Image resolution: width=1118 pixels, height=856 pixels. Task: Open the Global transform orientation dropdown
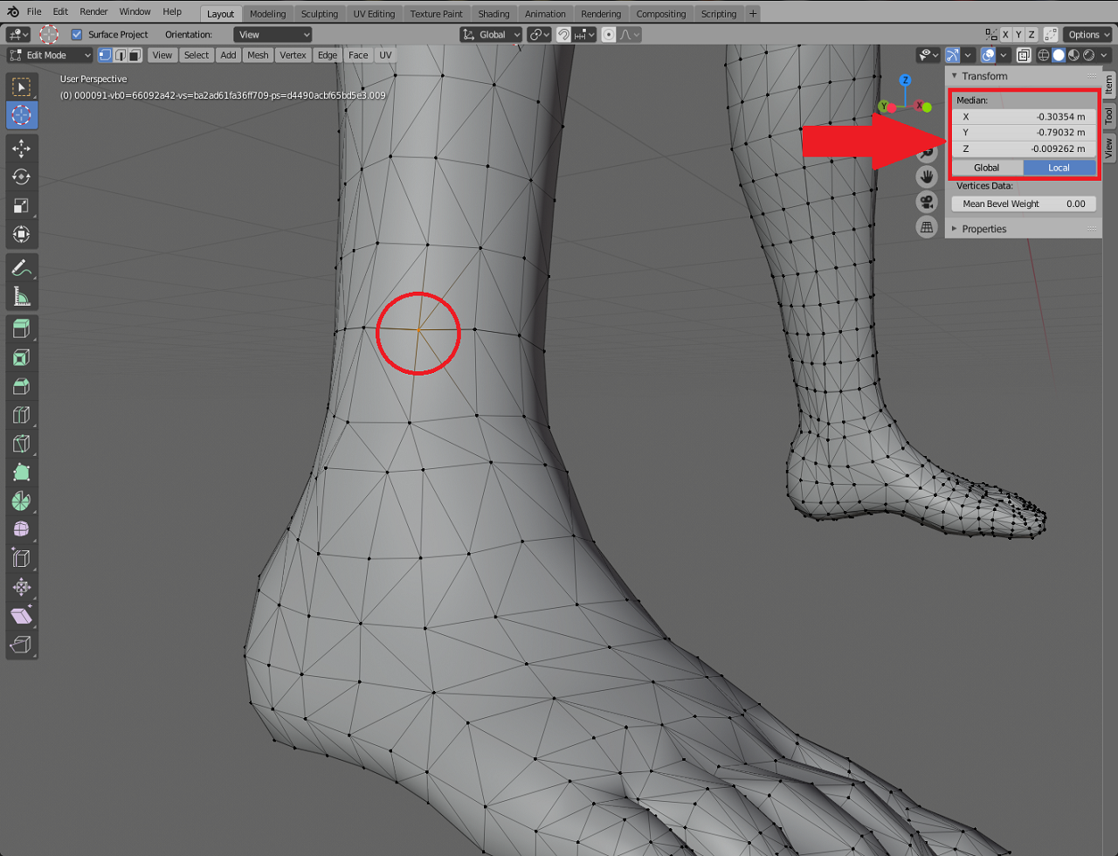point(491,35)
